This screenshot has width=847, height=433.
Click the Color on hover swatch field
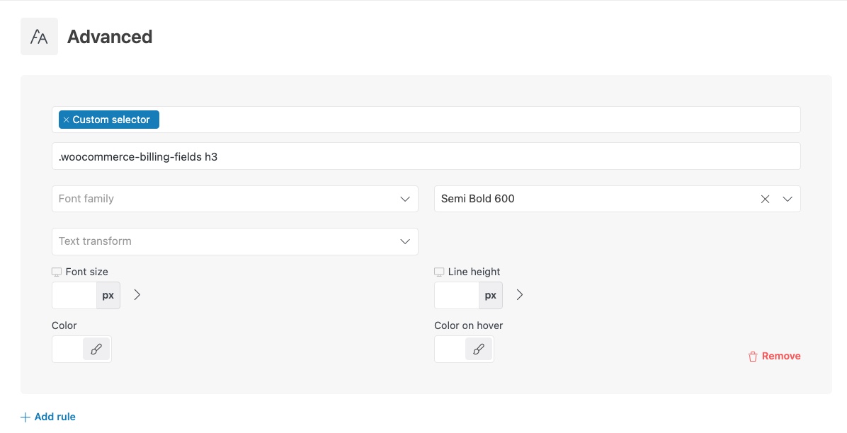click(x=450, y=349)
